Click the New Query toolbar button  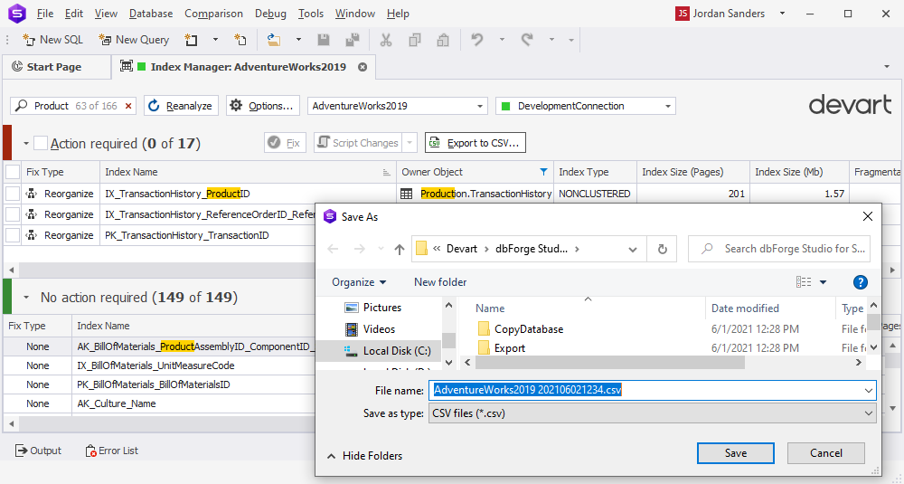point(134,40)
